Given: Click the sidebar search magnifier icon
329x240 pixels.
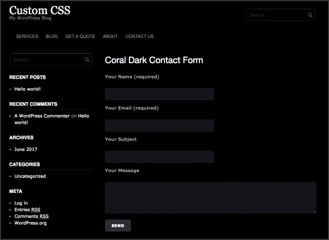Looking at the screenshot, I should pyautogui.click(x=87, y=60).
